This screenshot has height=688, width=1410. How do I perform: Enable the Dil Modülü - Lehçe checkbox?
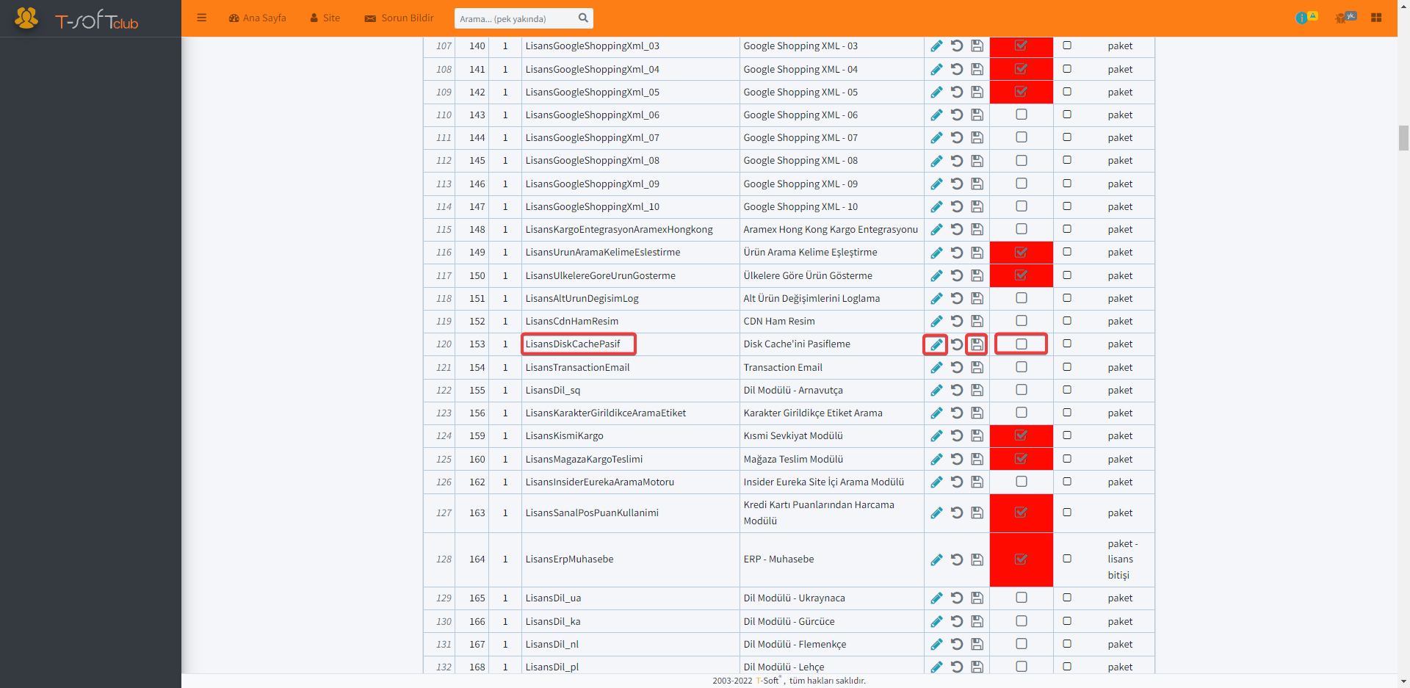point(1022,666)
